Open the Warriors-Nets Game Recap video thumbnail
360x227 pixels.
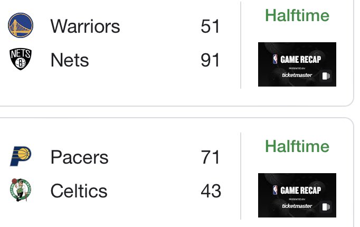coord(297,64)
